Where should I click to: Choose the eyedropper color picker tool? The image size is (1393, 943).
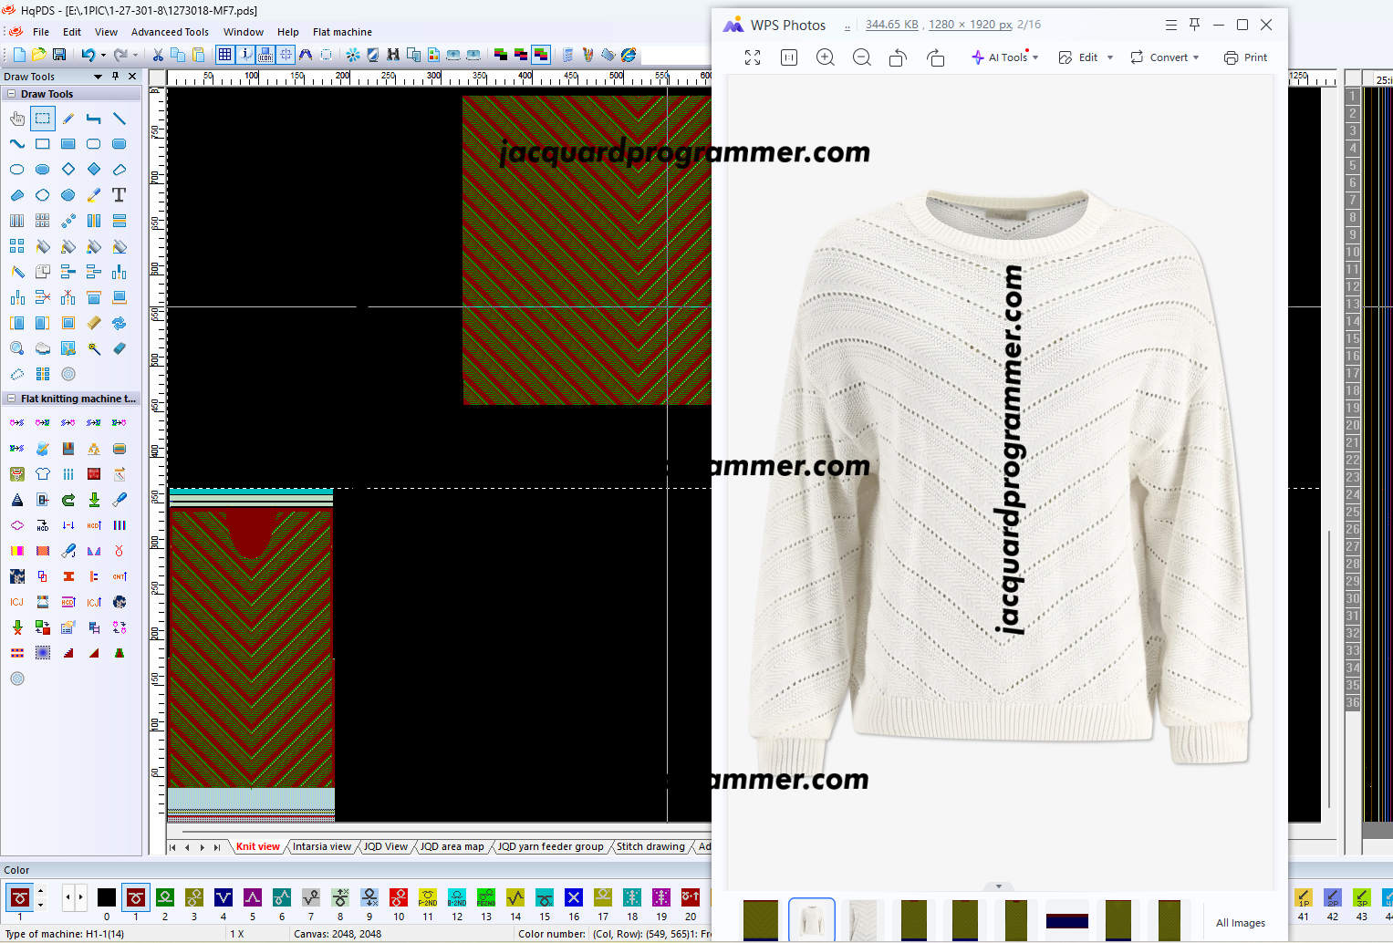[94, 195]
